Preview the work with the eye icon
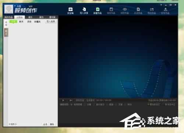The width and height of the screenshot is (184, 133). click(x=125, y=11)
